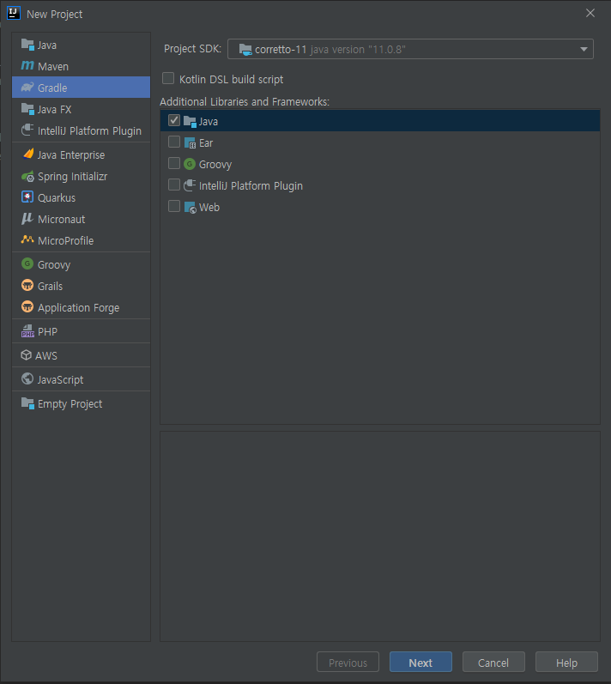Pick JavaScript from the project list
Screen dimensions: 611x684
tap(82, 379)
